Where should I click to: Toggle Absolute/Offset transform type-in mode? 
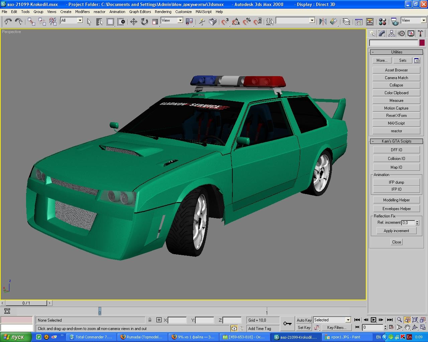(159, 320)
